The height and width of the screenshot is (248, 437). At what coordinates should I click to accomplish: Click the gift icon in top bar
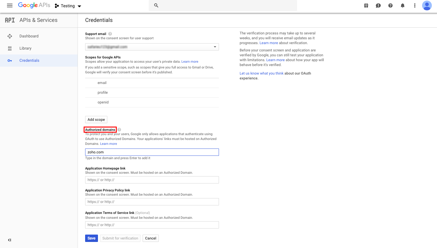[x=366, y=6]
